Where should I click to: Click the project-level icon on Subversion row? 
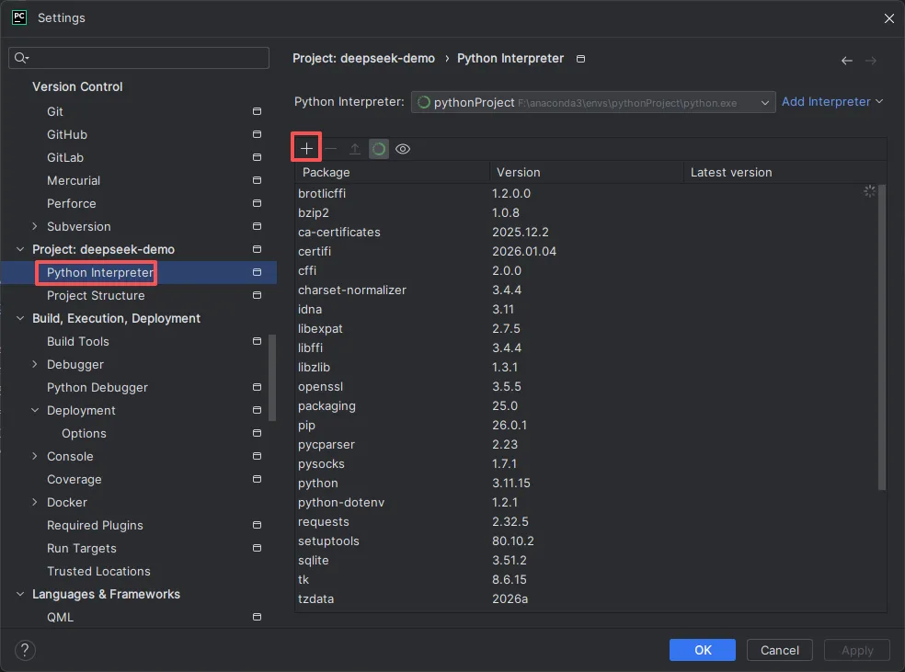[x=257, y=227]
